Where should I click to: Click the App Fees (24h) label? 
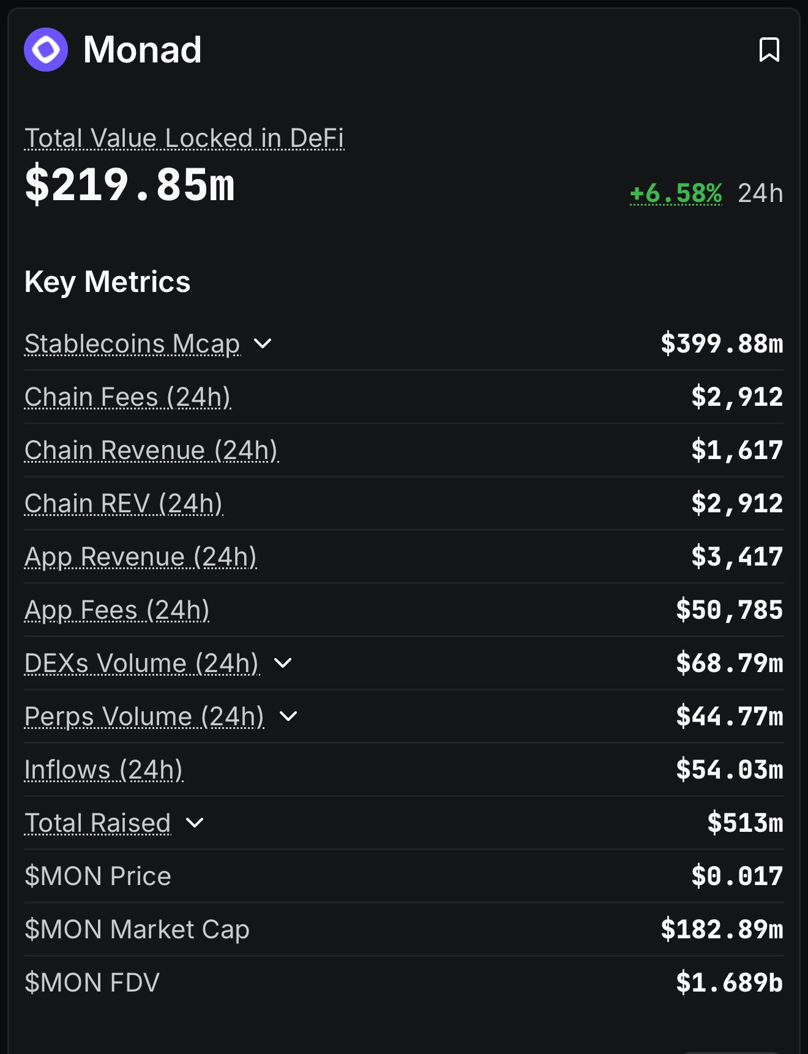[117, 610]
